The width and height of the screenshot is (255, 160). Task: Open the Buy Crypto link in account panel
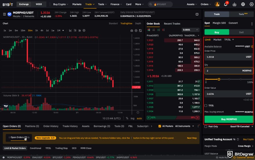[248, 139]
